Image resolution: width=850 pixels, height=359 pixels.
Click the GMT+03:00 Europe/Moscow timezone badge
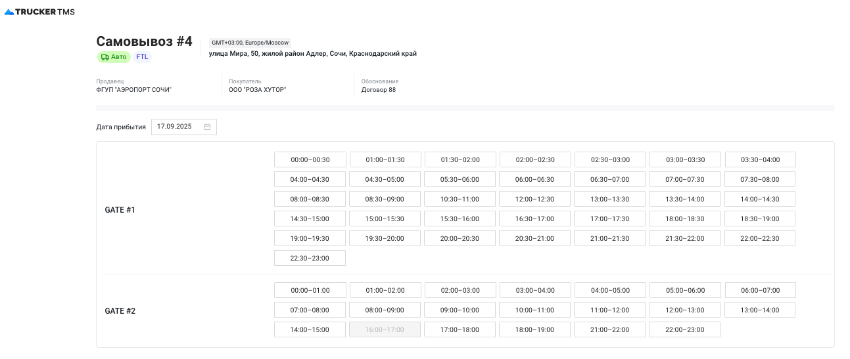[250, 43]
